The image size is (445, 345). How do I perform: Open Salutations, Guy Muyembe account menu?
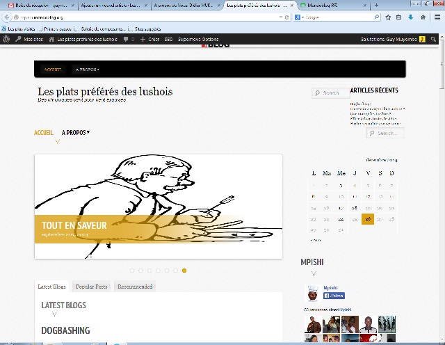pos(393,39)
